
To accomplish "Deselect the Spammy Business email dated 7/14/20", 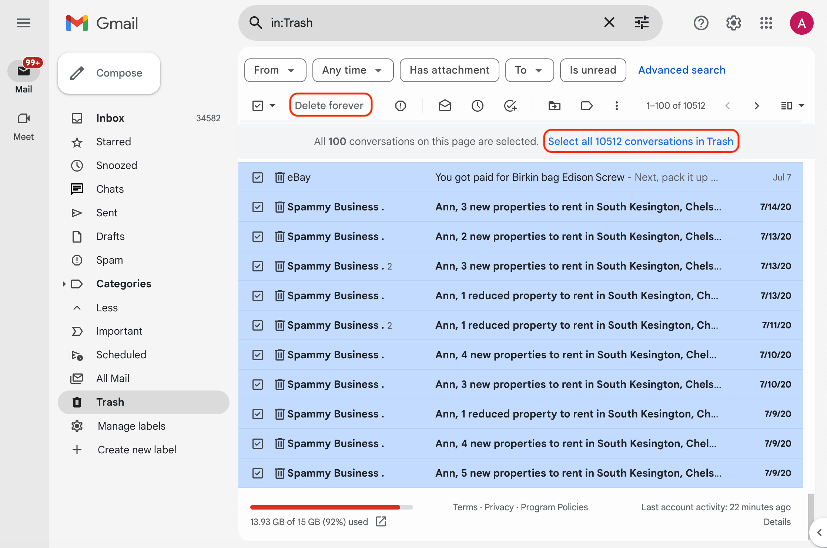I will (x=257, y=207).
